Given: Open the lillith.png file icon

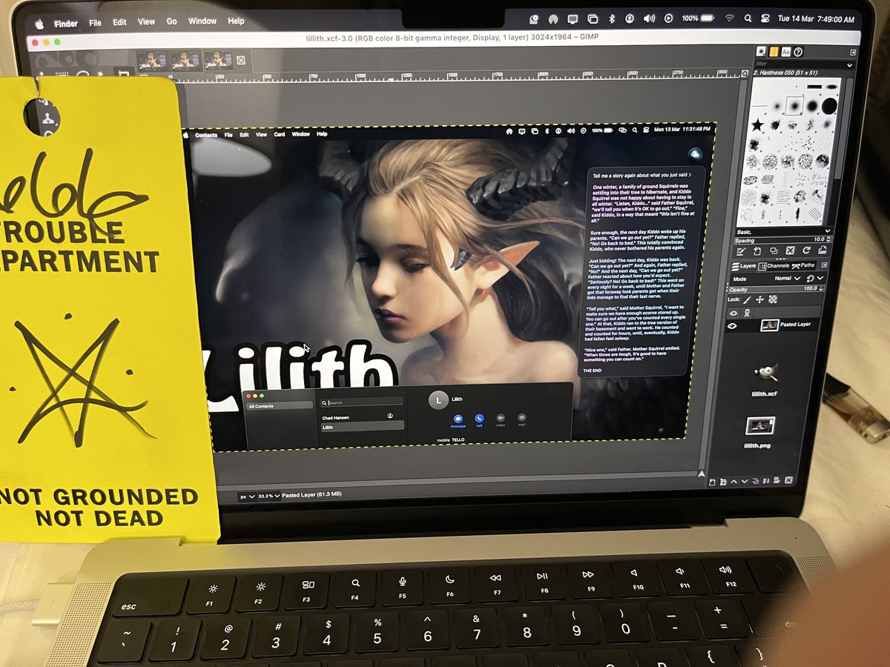Looking at the screenshot, I should [x=762, y=426].
